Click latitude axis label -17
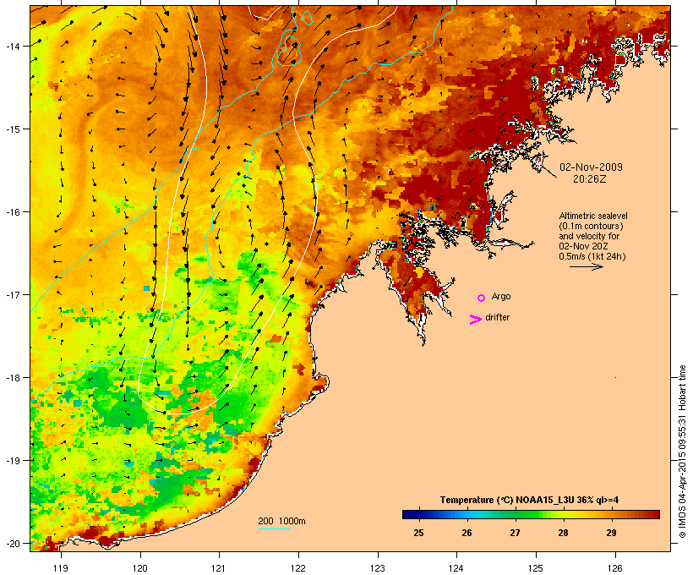Viewport: 693px width, 575px height. 12,294
